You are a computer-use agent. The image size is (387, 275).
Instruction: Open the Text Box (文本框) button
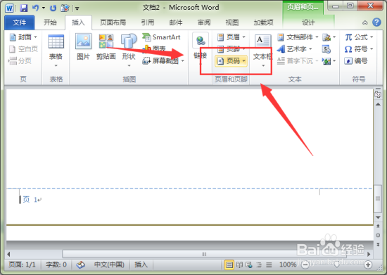263,51
